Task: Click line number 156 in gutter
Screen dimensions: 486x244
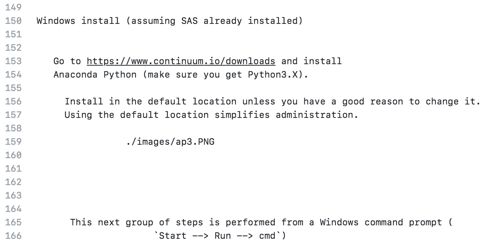Action: (x=13, y=101)
